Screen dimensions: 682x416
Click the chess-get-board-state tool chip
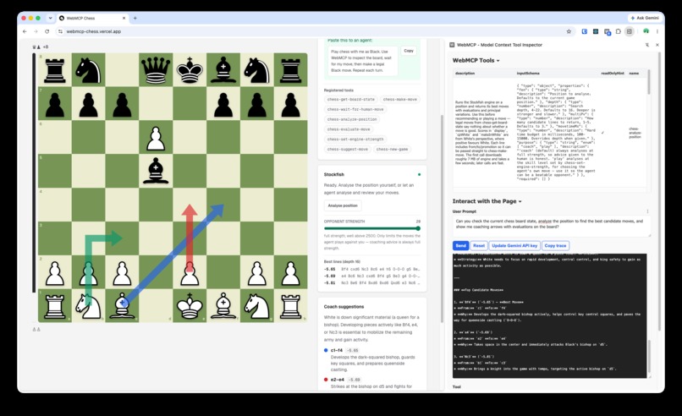click(350, 100)
